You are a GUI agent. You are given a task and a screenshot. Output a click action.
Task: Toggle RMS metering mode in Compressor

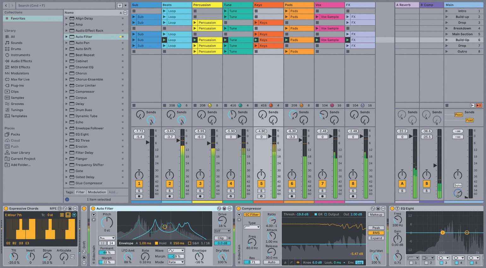(x=376, y=233)
